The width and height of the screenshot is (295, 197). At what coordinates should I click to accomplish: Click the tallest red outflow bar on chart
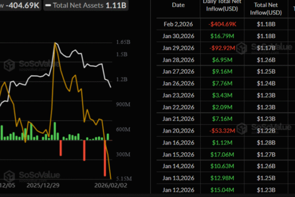pyautogui.click(x=105, y=159)
